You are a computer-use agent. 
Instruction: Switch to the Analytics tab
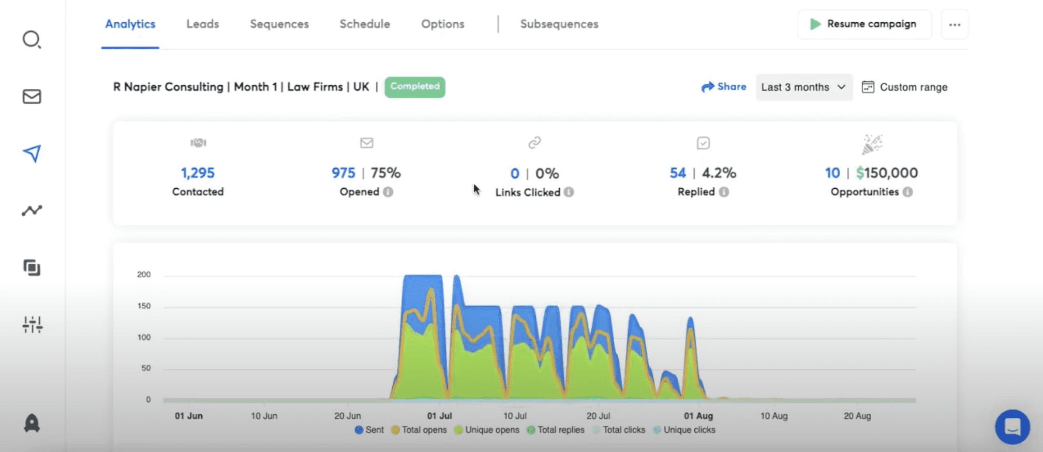(x=130, y=24)
